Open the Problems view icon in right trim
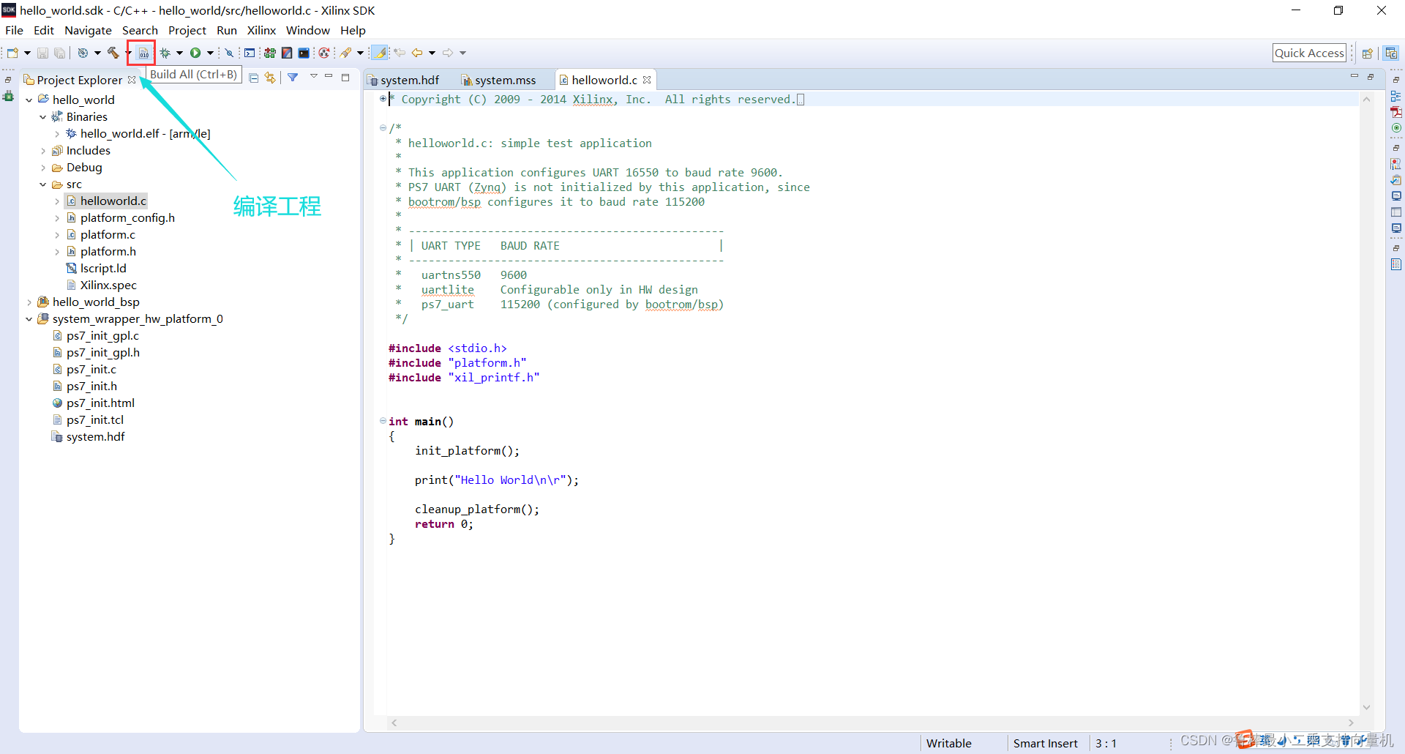Viewport: 1405px width, 754px height. (x=1396, y=164)
